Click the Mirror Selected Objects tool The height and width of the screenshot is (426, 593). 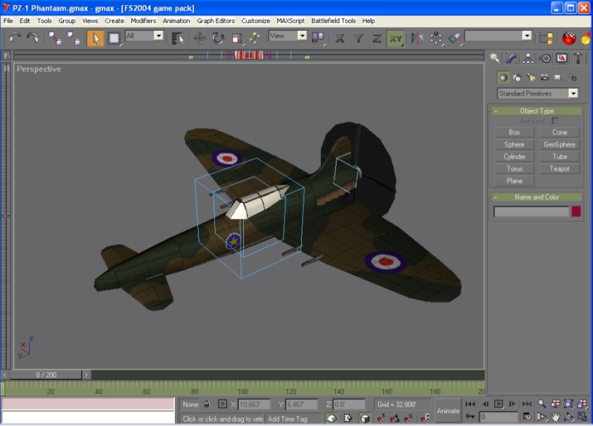[417, 37]
